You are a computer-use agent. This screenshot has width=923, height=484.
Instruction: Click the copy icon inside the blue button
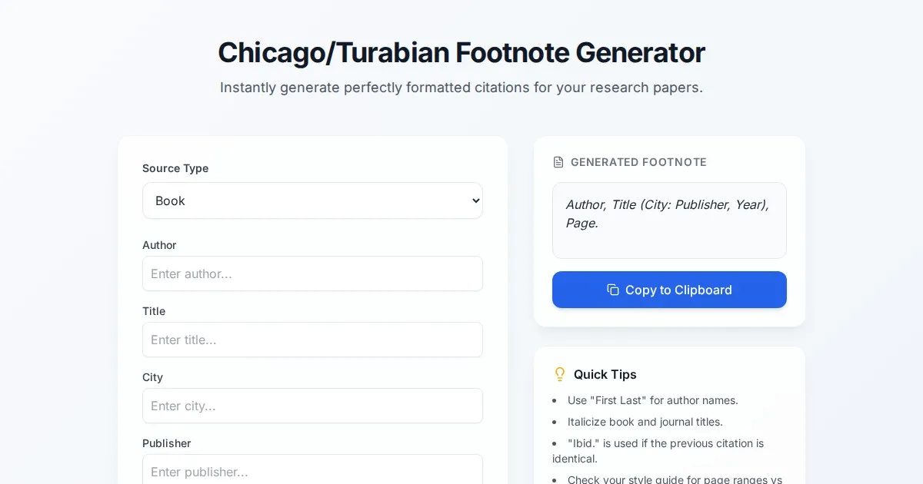point(613,290)
